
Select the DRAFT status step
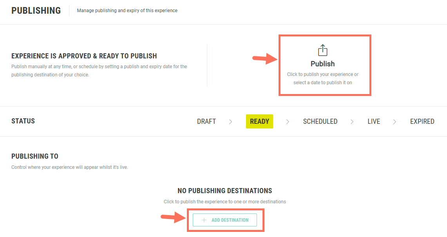point(206,121)
